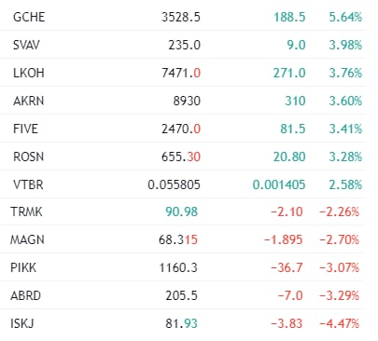Viewport: 378px width, 341px height.
Task: Open the TRMK ticker symbol
Action: pyautogui.click(x=26, y=211)
